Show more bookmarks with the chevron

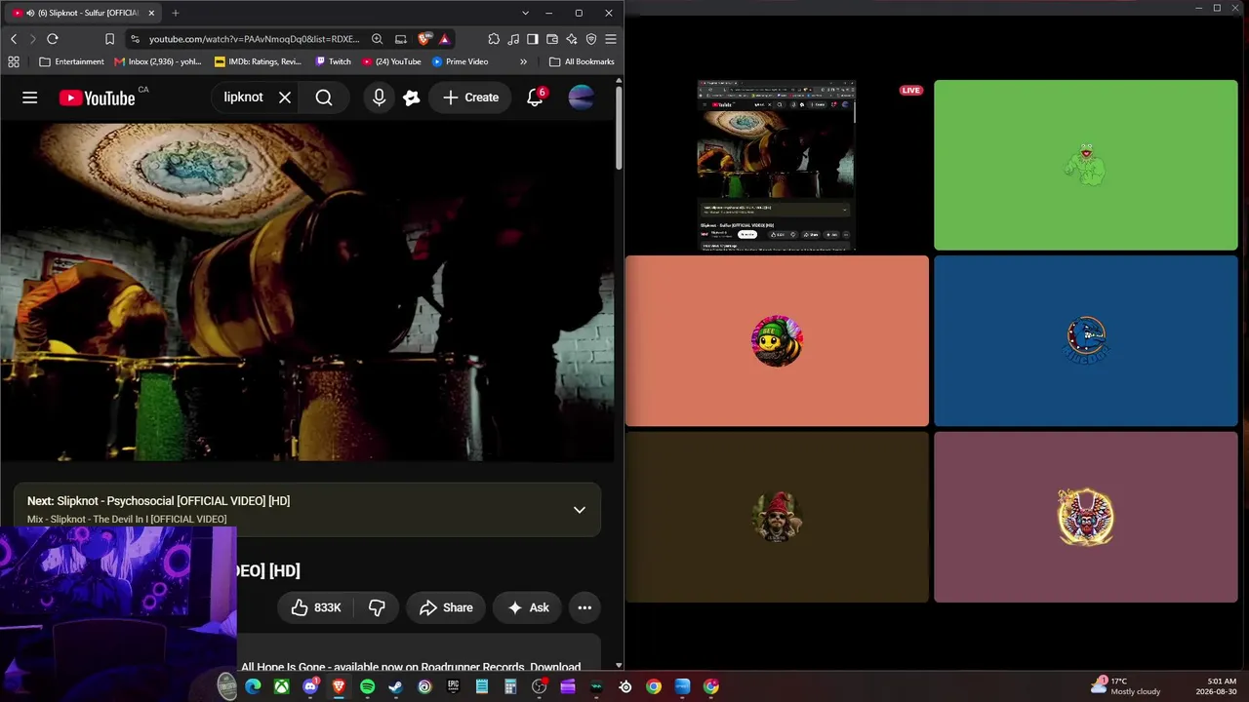click(x=523, y=61)
